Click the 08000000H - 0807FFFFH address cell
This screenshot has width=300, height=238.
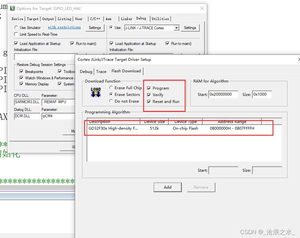pos(232,128)
